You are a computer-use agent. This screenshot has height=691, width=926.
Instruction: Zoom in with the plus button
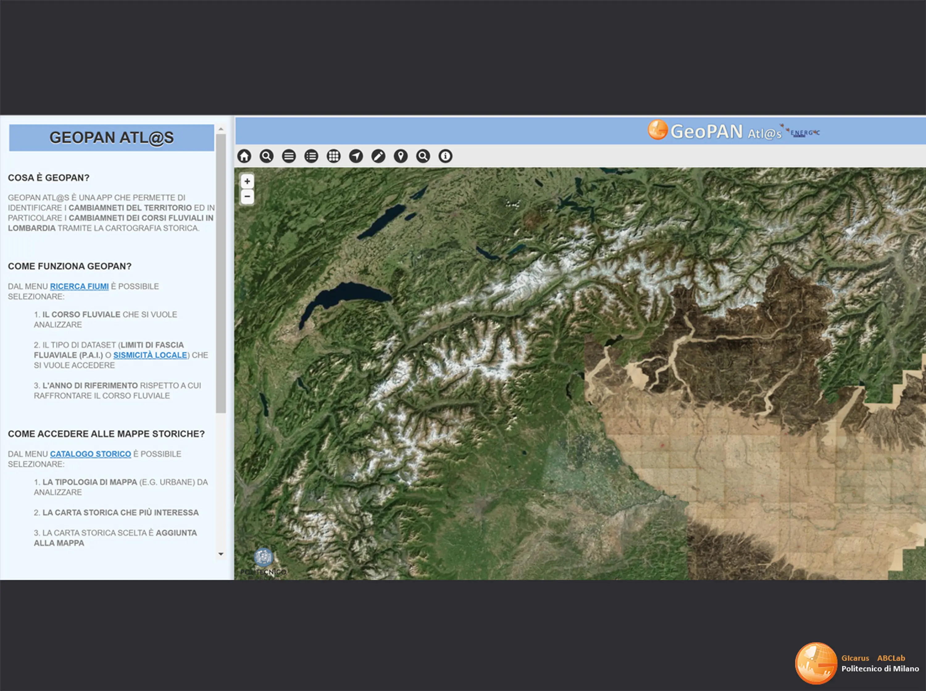pos(247,181)
